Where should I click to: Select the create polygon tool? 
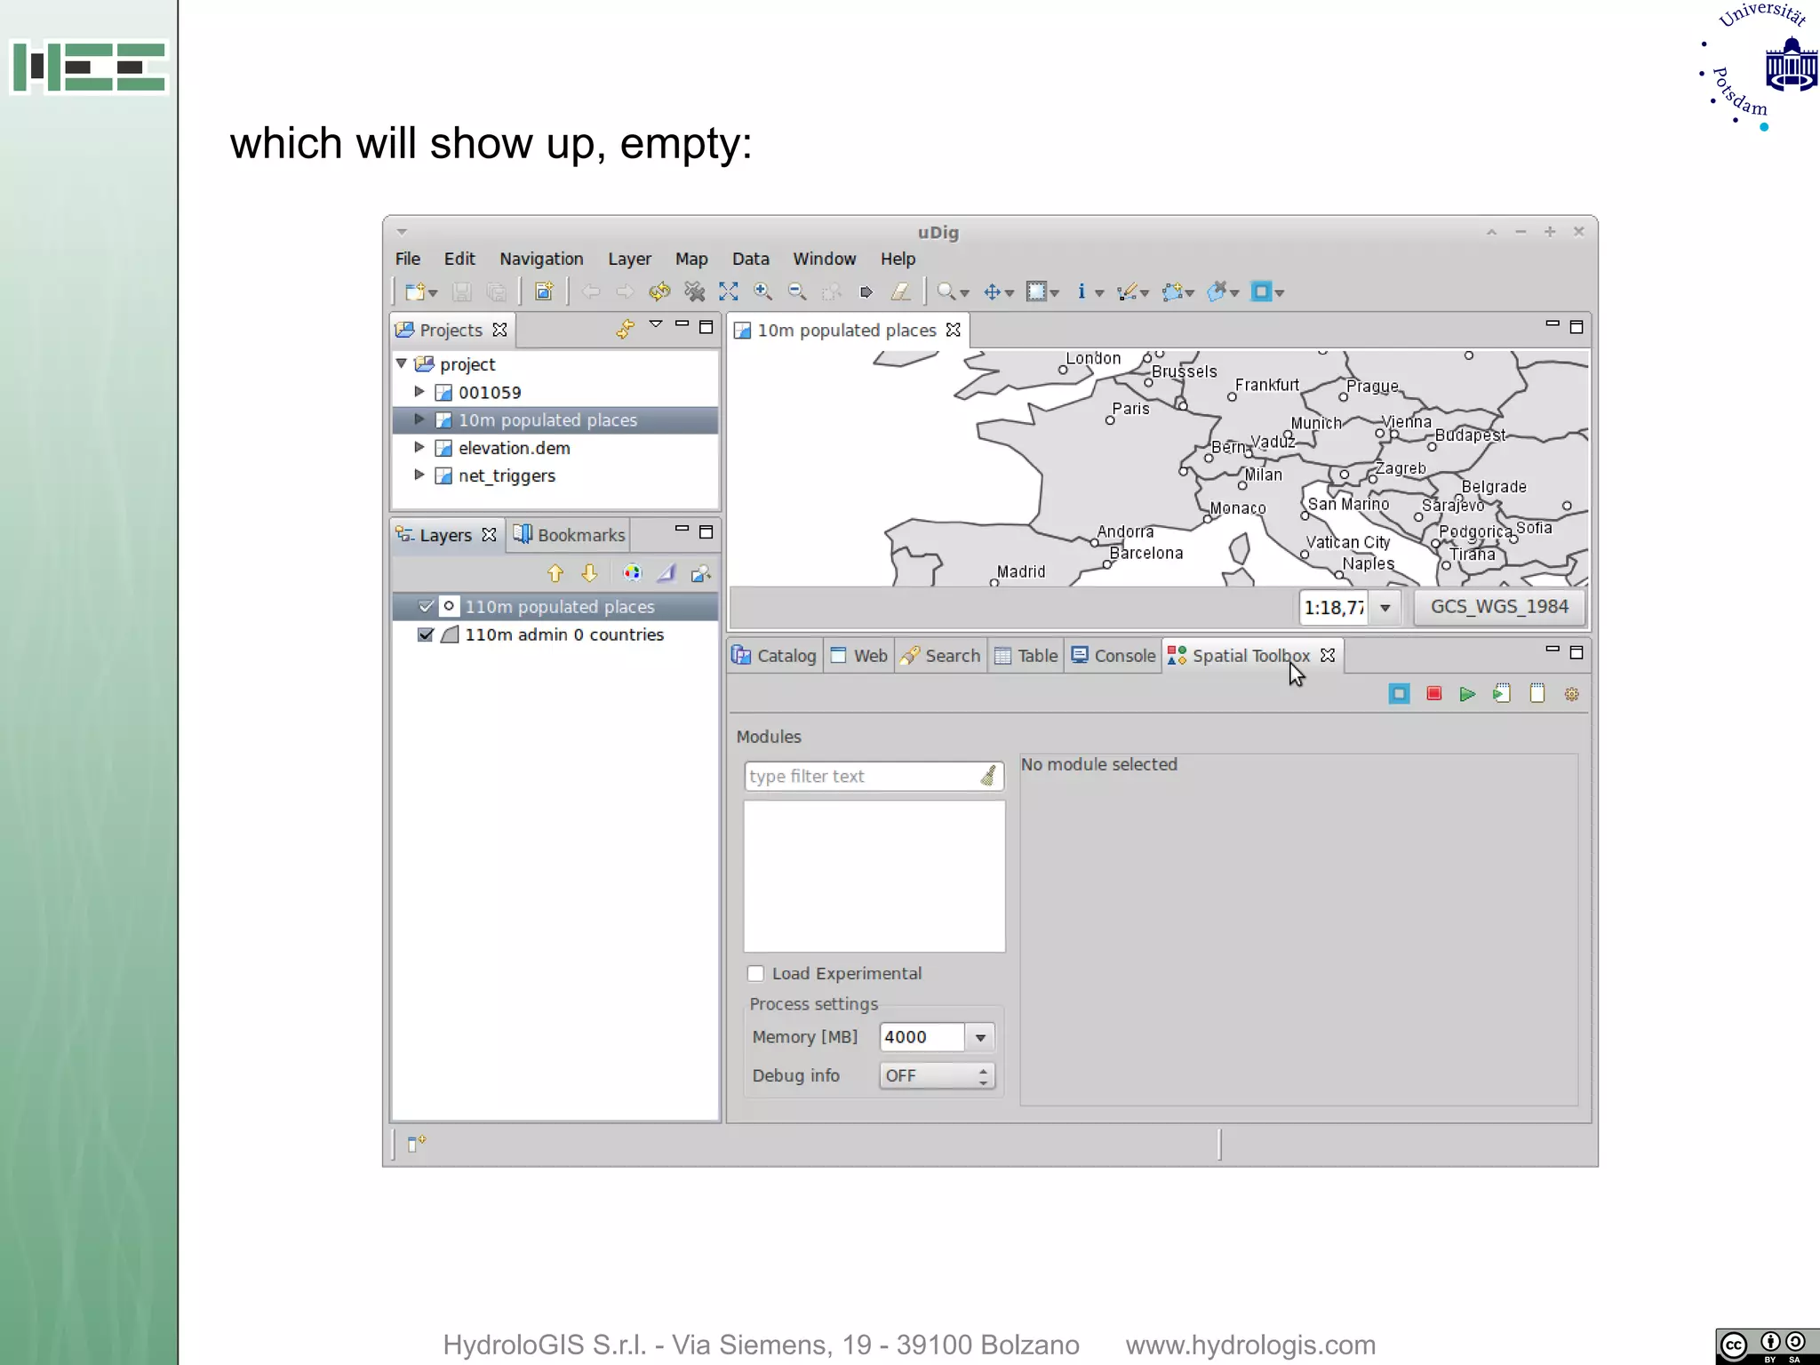tap(1173, 291)
